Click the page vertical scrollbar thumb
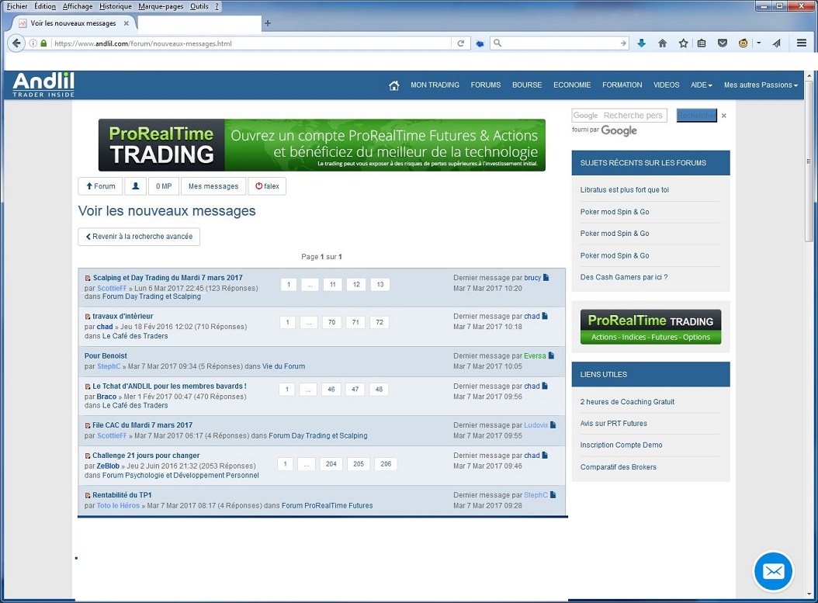818x603 pixels. [x=809, y=161]
